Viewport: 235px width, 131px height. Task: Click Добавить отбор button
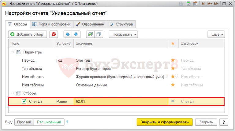(x=28, y=34)
